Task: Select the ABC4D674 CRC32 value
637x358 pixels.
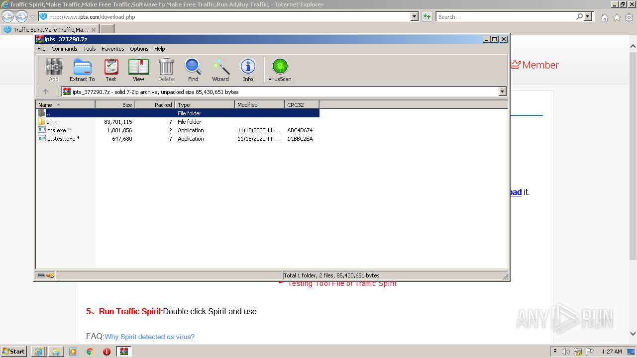Action: [x=300, y=130]
